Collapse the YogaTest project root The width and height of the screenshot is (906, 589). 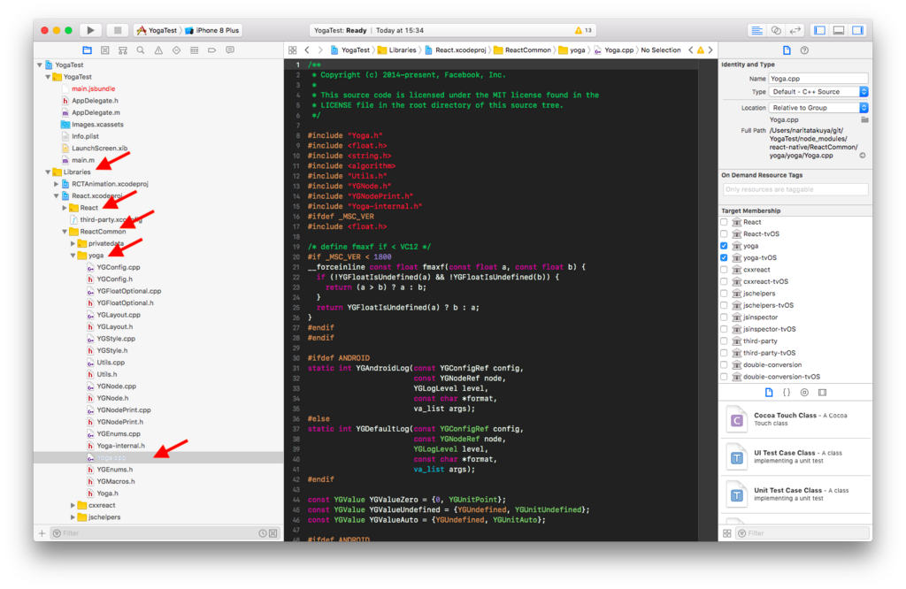point(40,65)
